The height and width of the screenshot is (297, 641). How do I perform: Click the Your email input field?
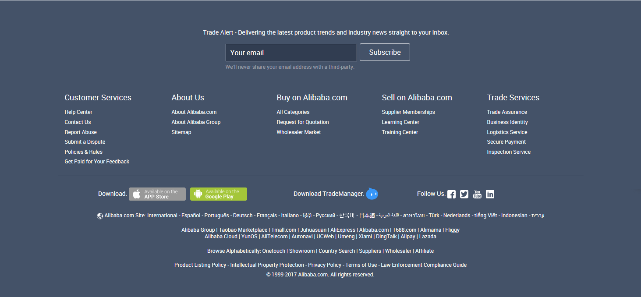point(291,53)
